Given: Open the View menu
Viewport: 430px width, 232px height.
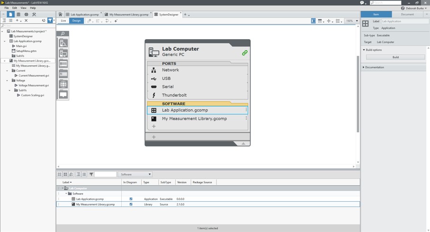Looking at the screenshot, I should click(x=24, y=8).
